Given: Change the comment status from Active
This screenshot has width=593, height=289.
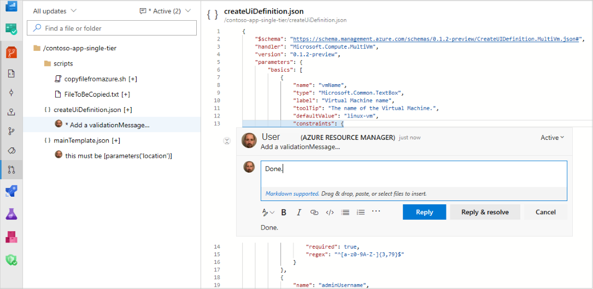Looking at the screenshot, I should pos(552,138).
